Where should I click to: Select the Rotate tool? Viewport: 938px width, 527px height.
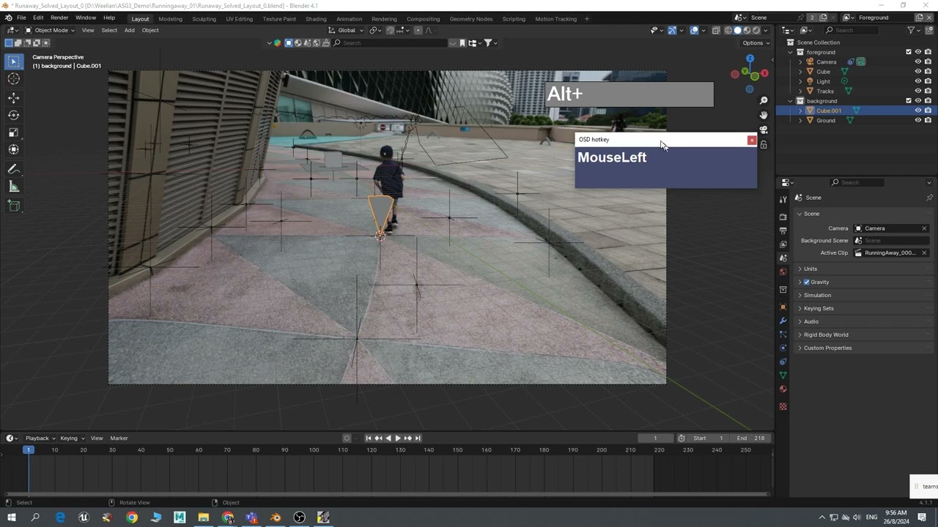click(x=13, y=115)
